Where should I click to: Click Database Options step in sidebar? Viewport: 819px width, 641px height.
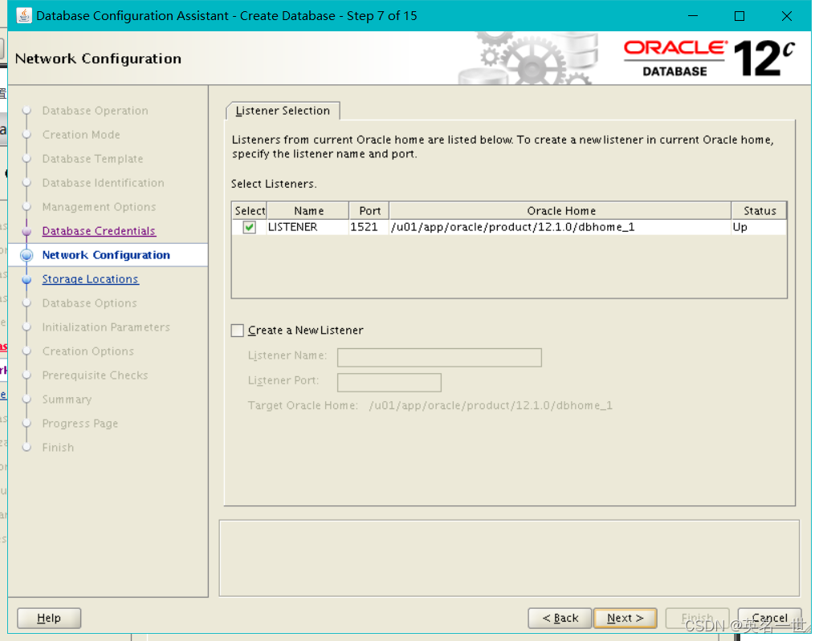click(89, 302)
